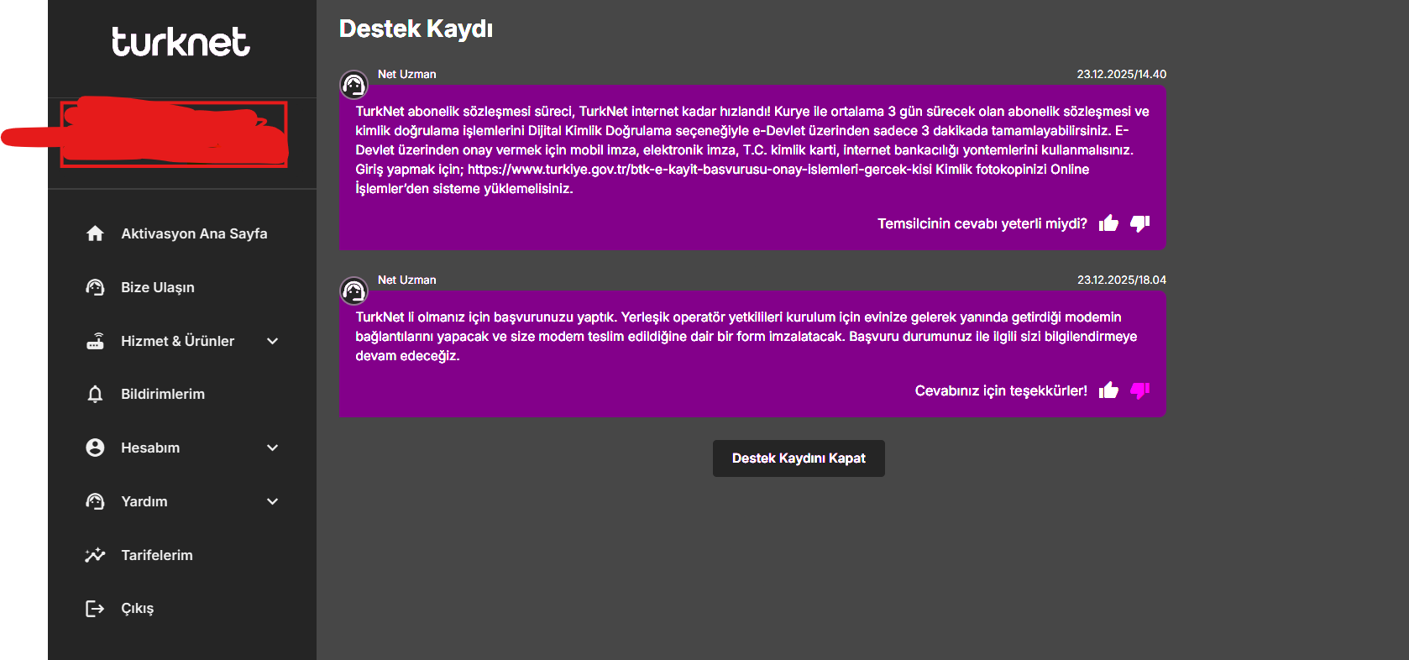1409x660 pixels.
Task: Click the Destek Kaydı page heading
Action: click(416, 29)
